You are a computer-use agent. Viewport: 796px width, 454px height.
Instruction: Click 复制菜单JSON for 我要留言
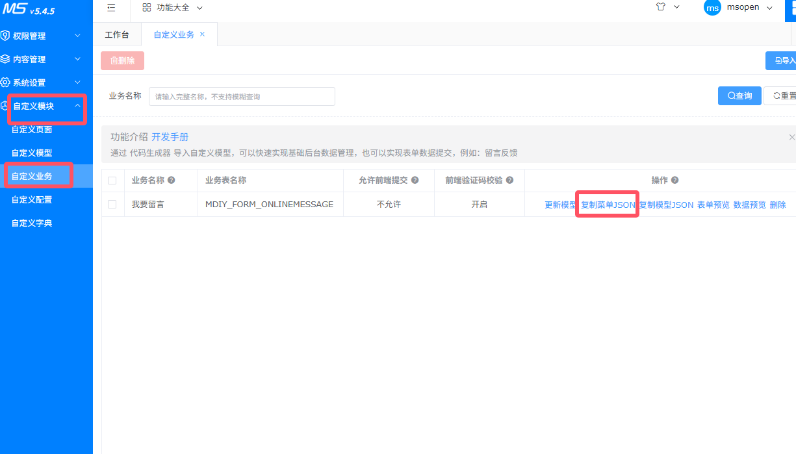point(608,205)
